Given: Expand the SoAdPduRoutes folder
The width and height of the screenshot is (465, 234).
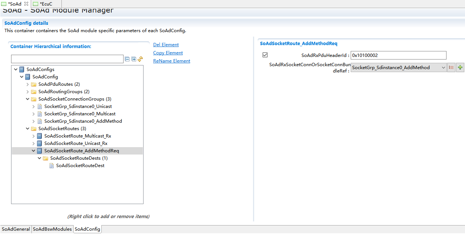Looking at the screenshot, I should 28,84.
